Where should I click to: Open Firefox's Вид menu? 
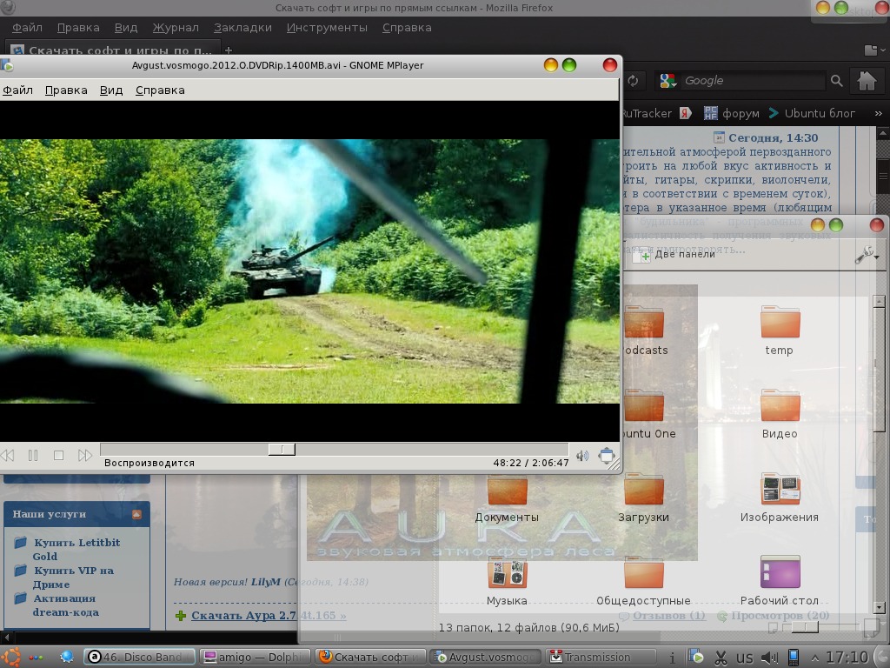[125, 27]
